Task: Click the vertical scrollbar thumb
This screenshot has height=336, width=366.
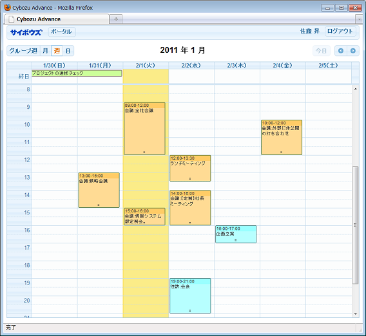Action: pos(355,225)
